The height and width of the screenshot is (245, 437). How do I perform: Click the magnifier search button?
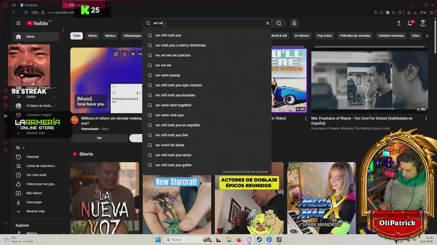(x=279, y=23)
